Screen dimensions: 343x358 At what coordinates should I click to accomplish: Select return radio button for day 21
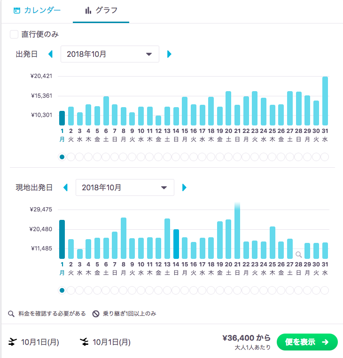pos(237,290)
